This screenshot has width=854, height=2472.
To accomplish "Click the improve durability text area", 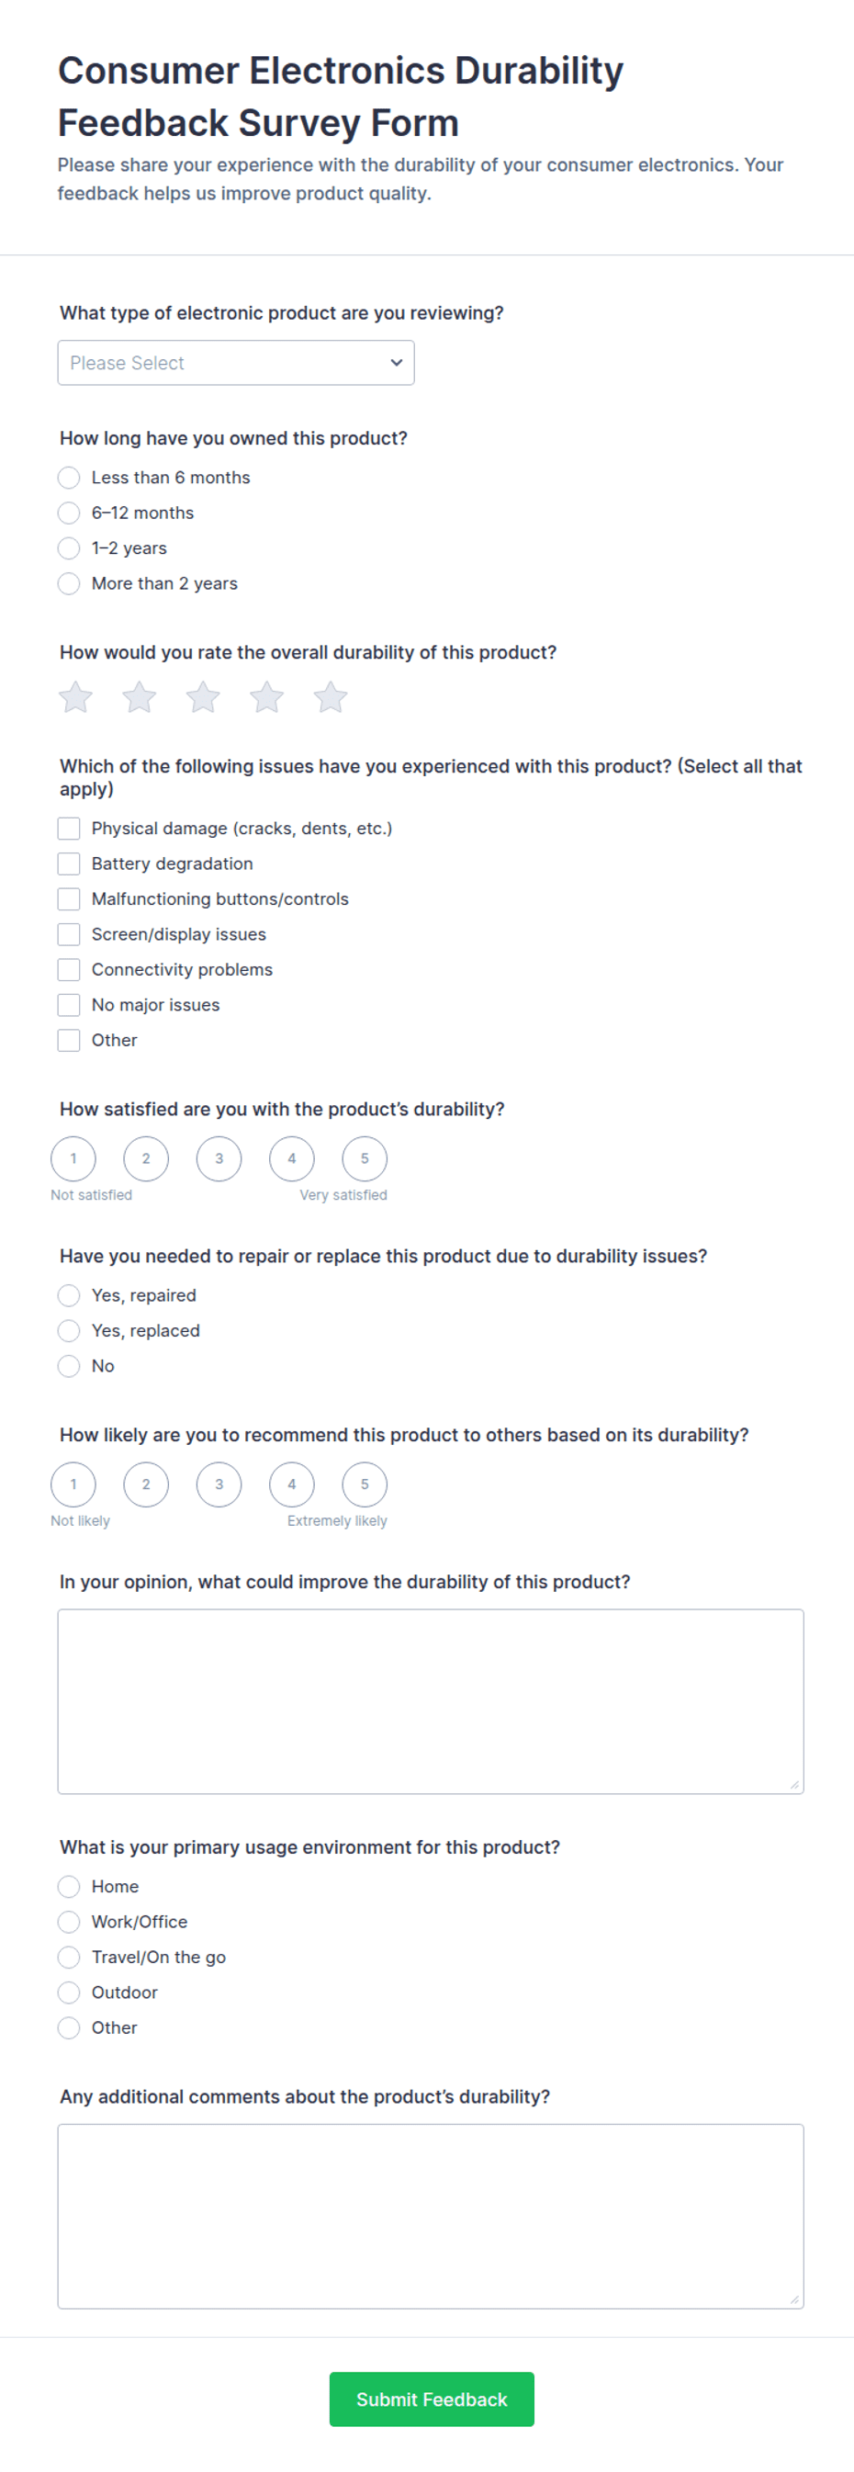I will [x=431, y=1701].
